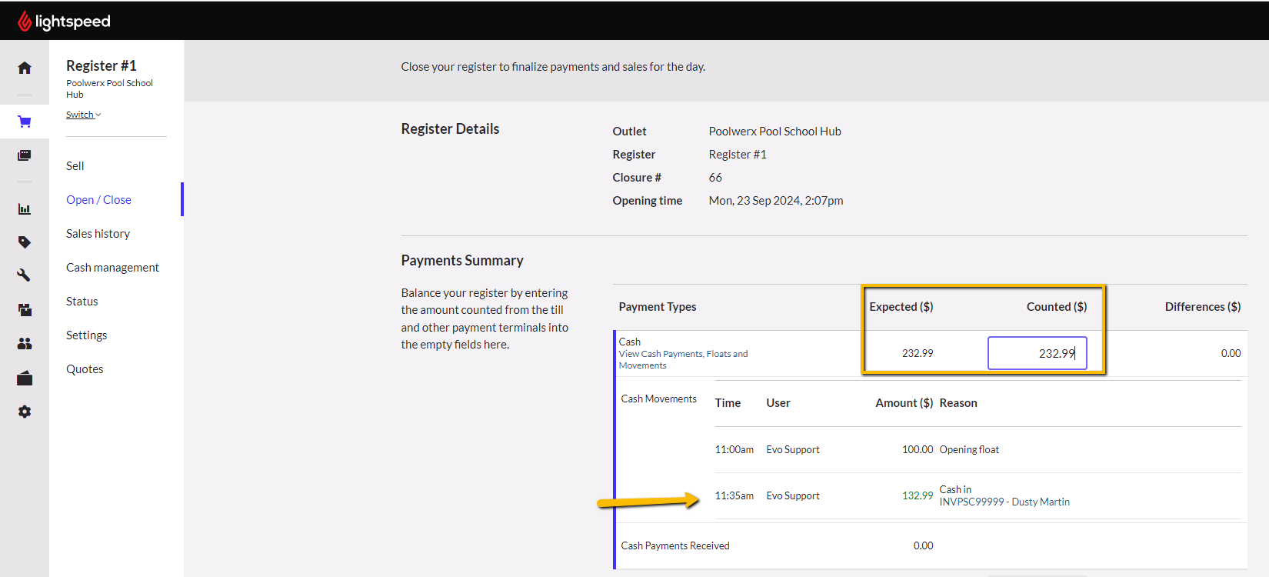Expand the Switch register dropdown
This screenshot has width=1269, height=577.
[83, 115]
